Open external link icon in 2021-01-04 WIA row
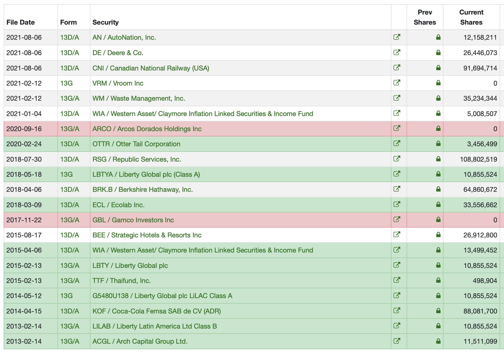504x354 pixels. click(x=397, y=113)
